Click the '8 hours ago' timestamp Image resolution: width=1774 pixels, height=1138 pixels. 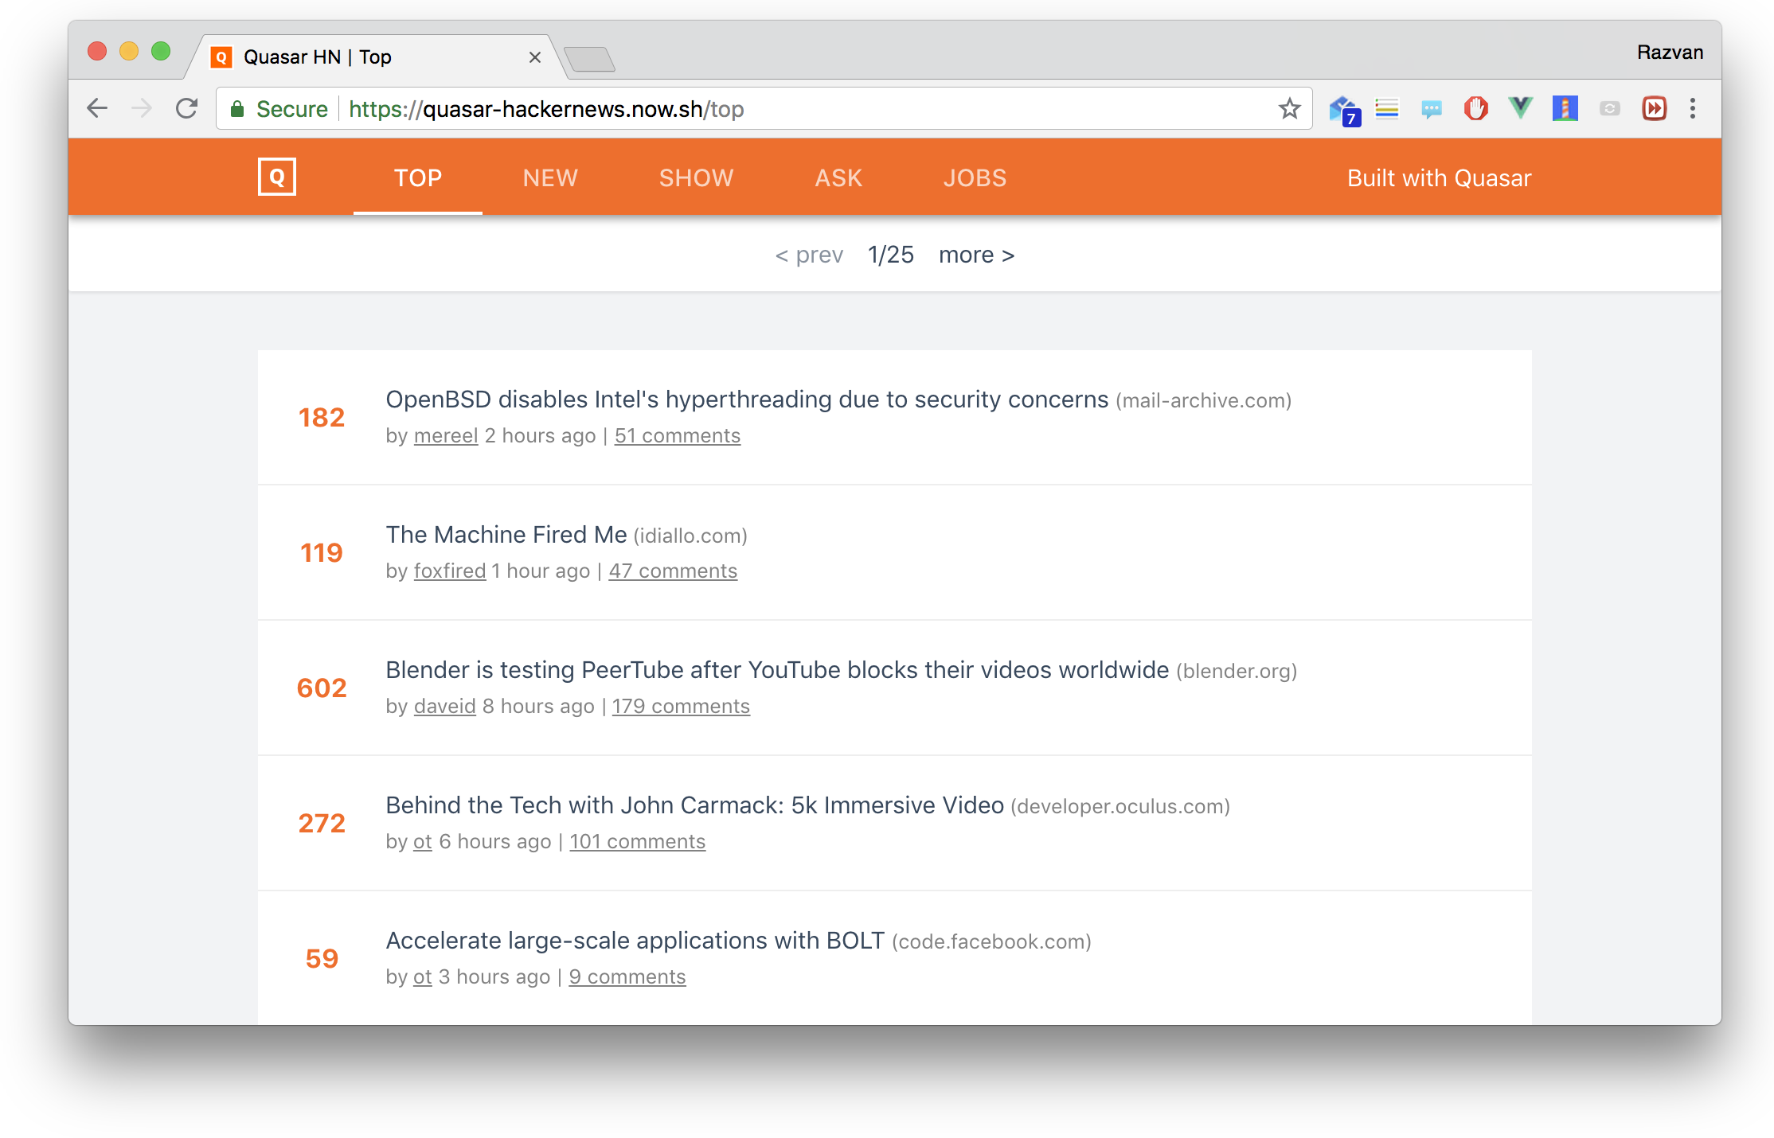539,706
